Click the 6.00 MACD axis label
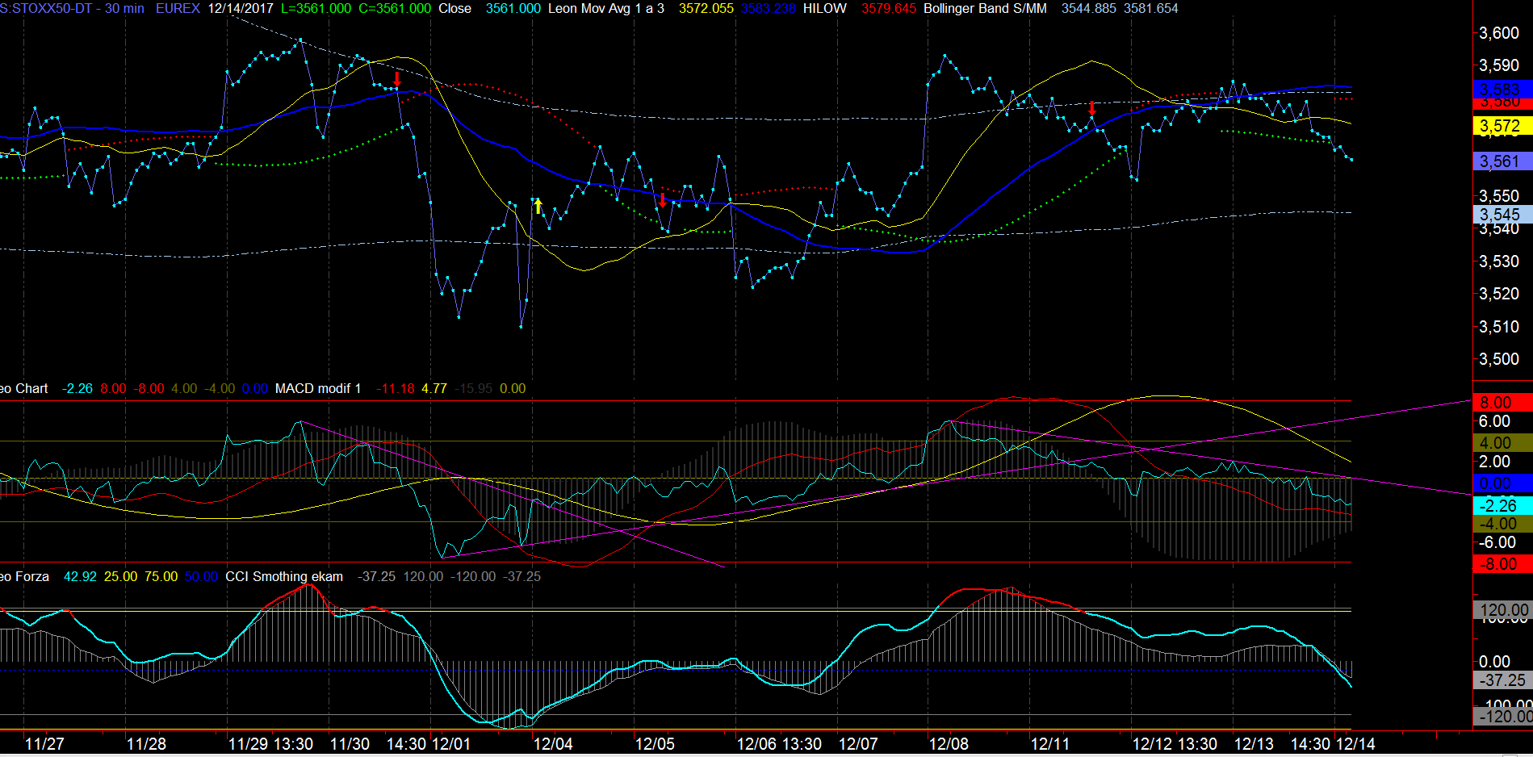 click(x=1494, y=421)
